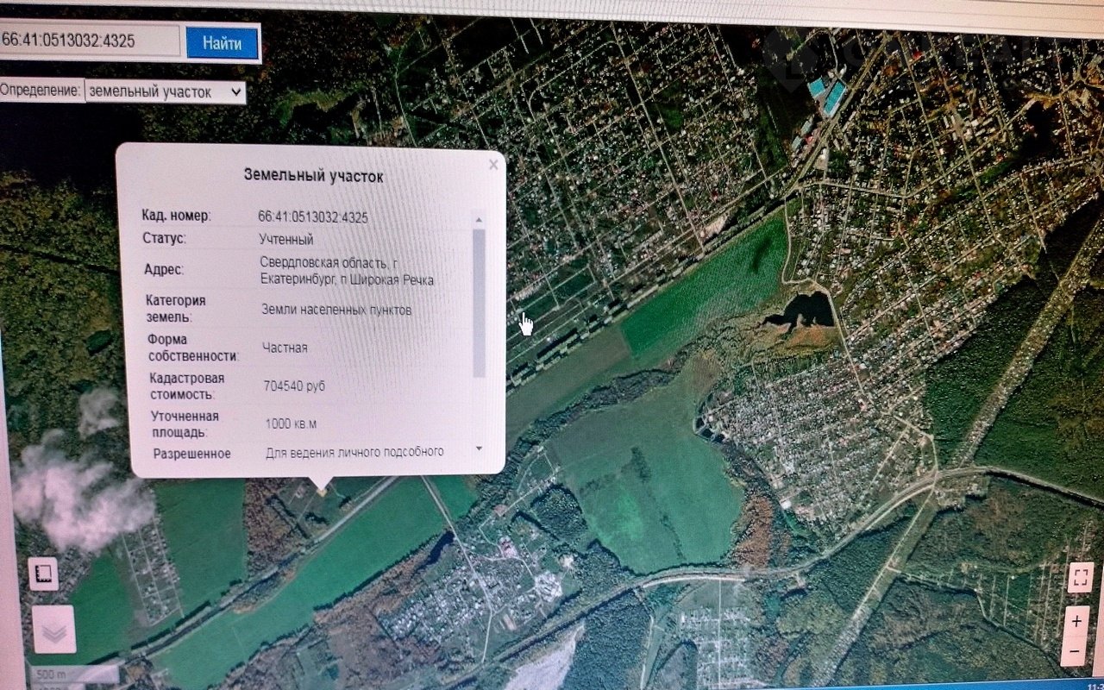The image size is (1104, 690).
Task: Click the Найти search button
Action: point(223,43)
